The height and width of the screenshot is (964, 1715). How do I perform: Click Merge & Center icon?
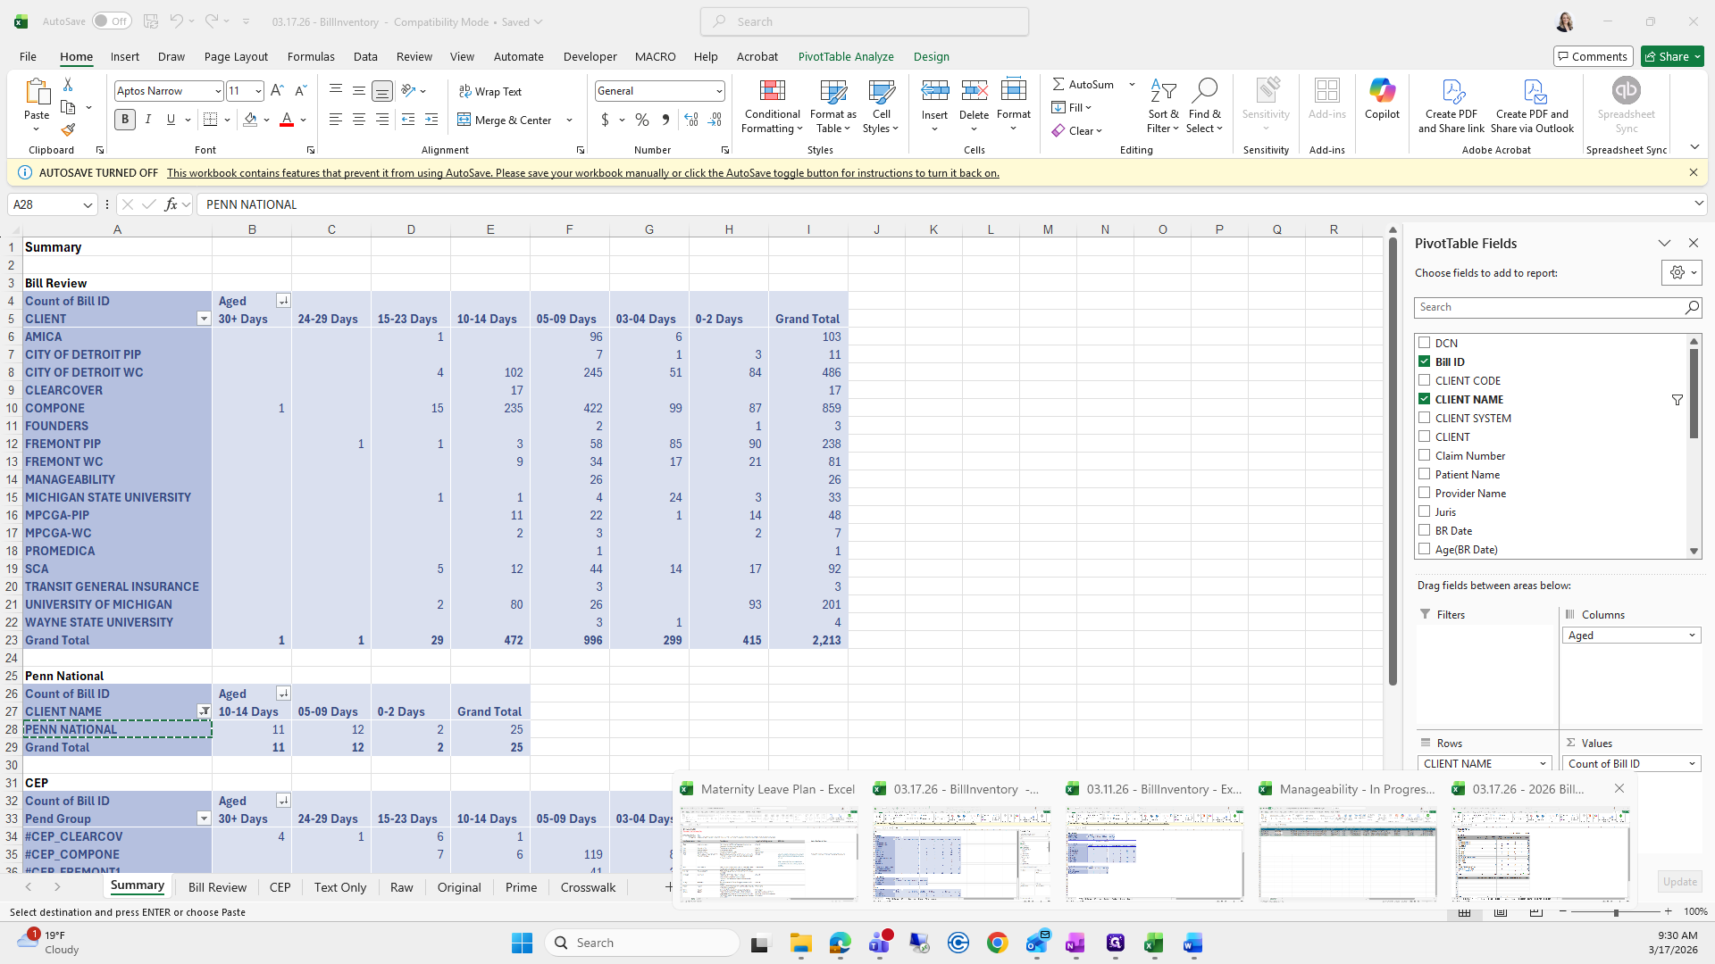pyautogui.click(x=464, y=120)
